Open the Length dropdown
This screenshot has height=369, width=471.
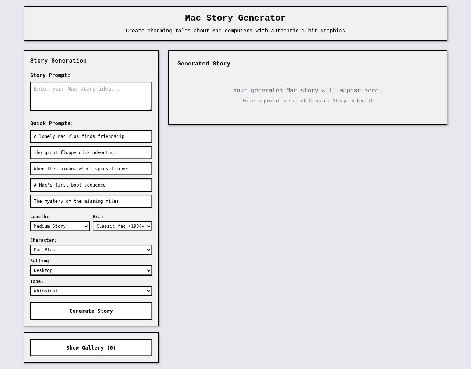(x=60, y=226)
